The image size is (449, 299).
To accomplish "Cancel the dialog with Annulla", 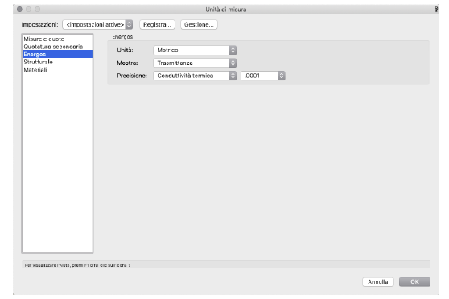I will (378, 282).
